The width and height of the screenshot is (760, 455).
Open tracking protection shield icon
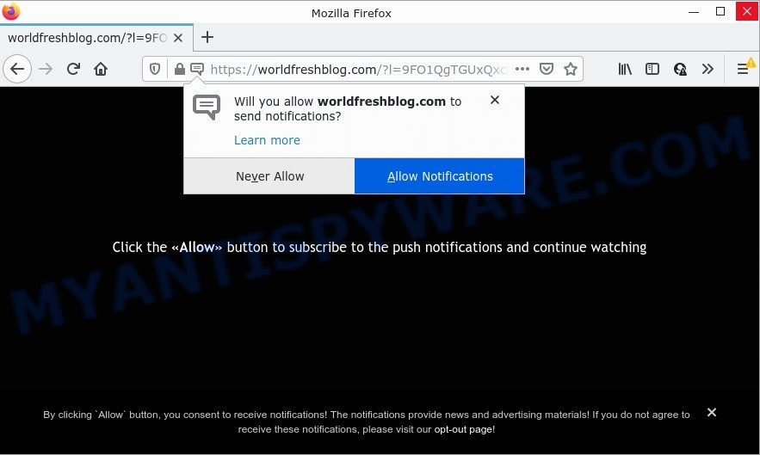coord(155,70)
